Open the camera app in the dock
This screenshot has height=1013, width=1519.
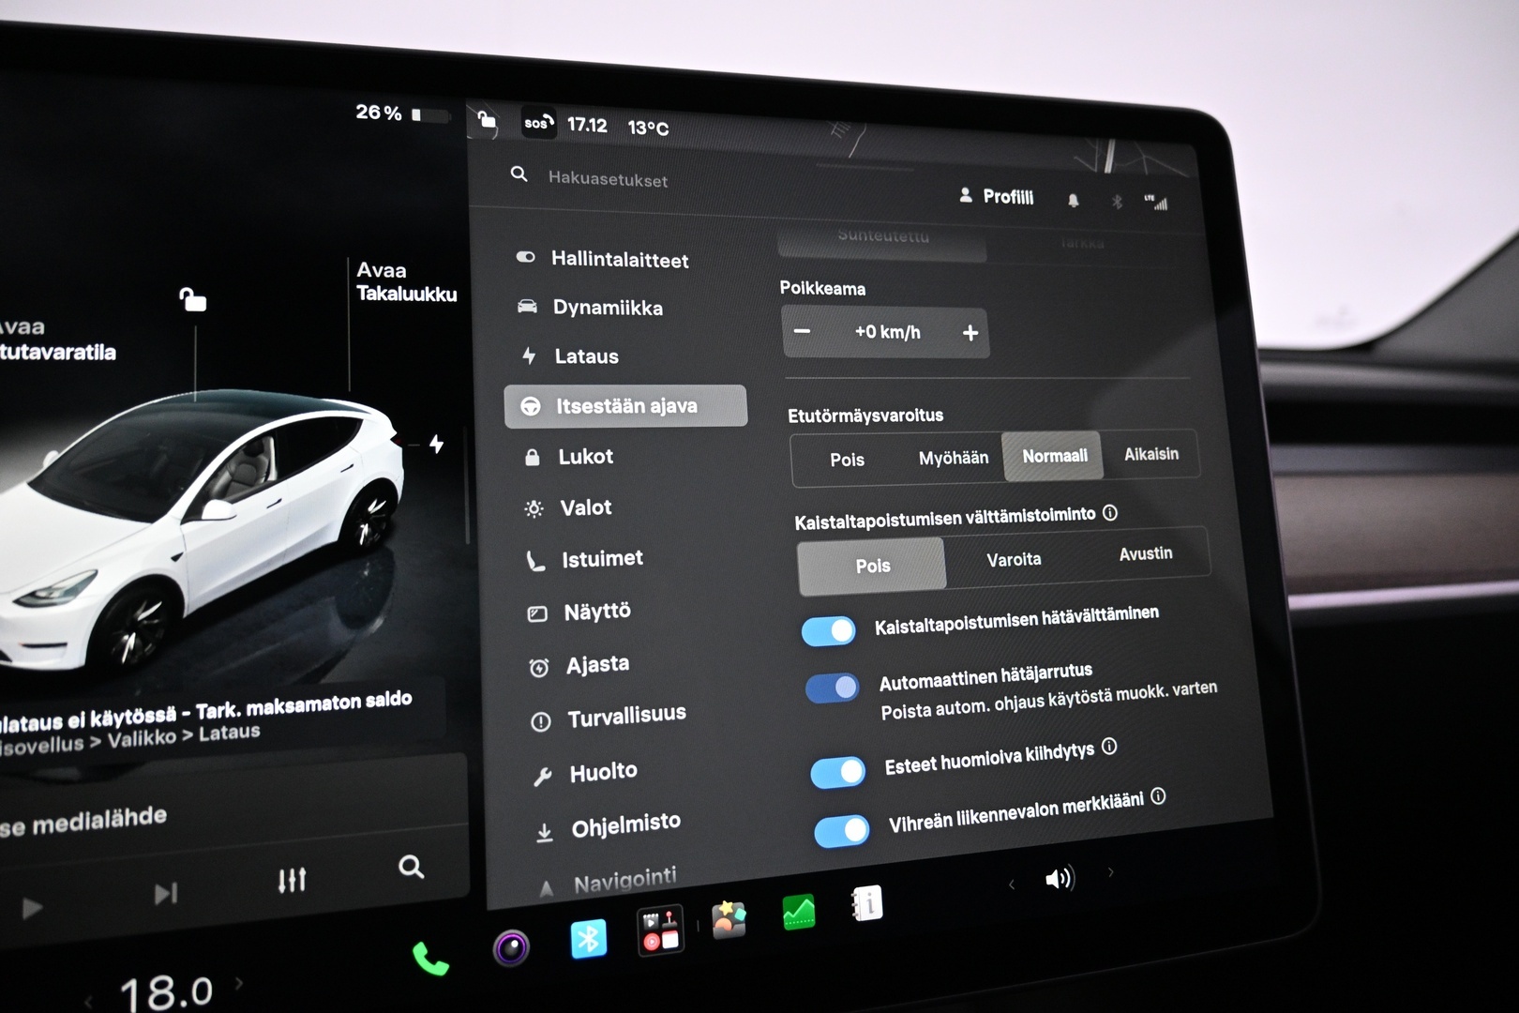coord(511,948)
